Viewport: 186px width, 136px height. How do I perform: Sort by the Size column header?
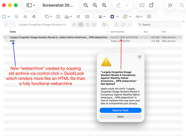click(x=146, y=32)
